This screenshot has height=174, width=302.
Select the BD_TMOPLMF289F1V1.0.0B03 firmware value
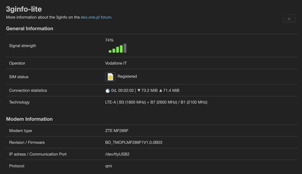click(x=134, y=142)
